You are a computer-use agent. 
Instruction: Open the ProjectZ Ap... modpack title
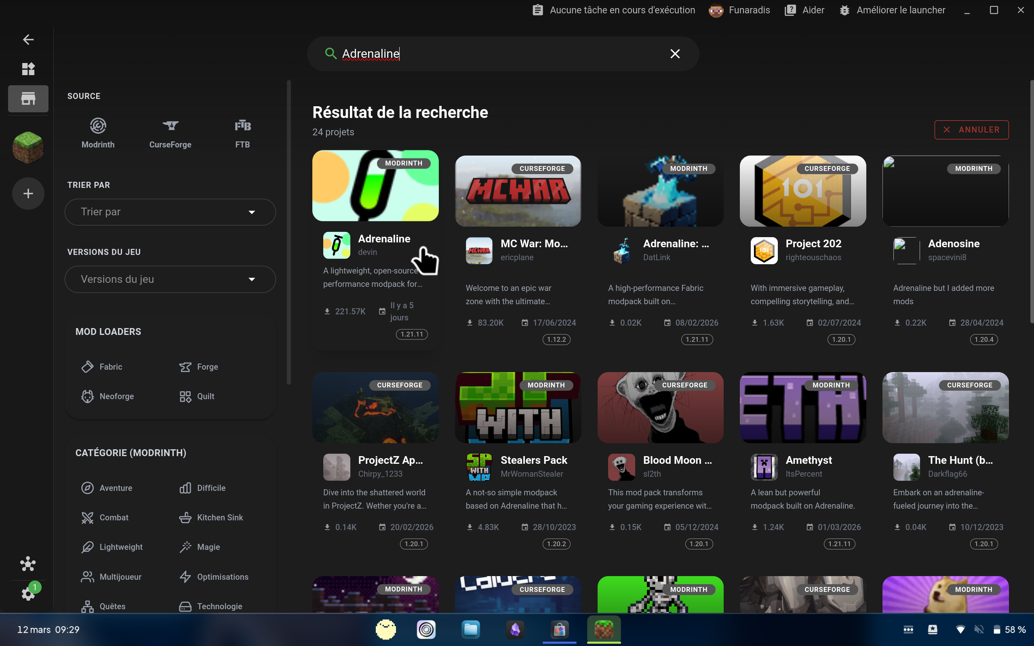coord(390,460)
